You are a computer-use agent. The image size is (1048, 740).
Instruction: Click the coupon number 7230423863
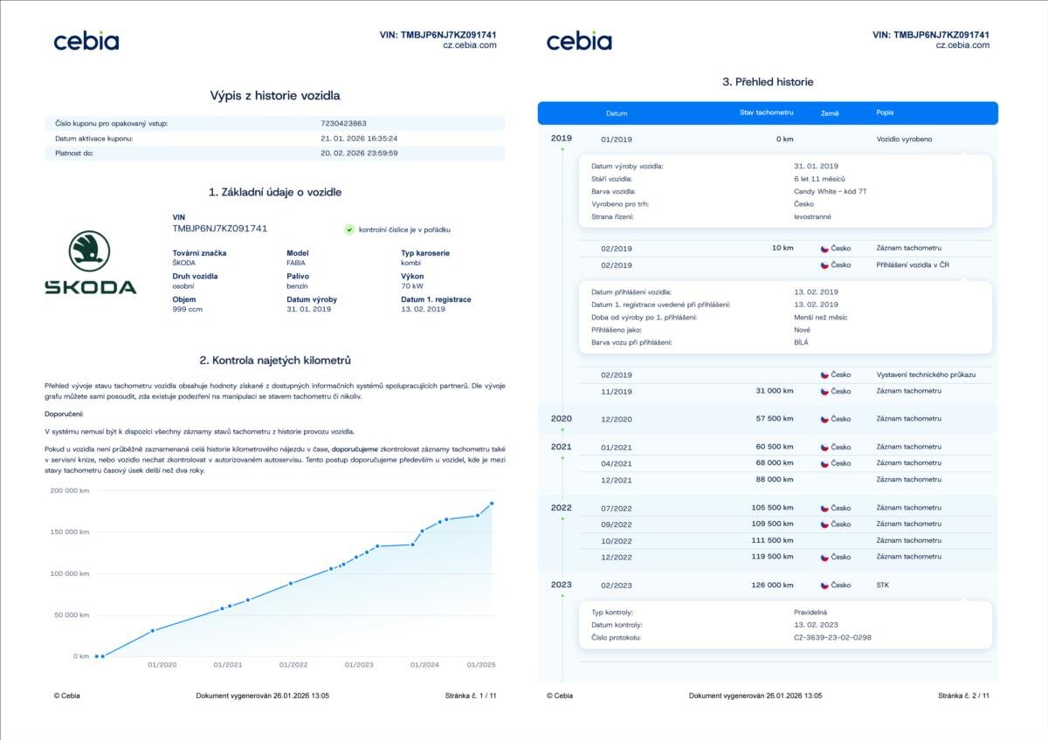pyautogui.click(x=343, y=124)
